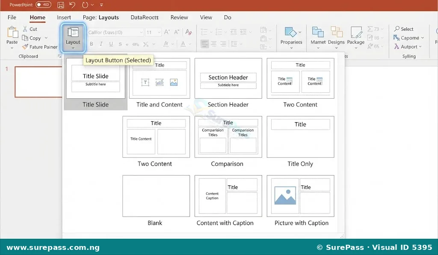Screen dimensions: 438x255
Task: Open the Customize Quick Access dropdown
Action: click(x=101, y=5)
